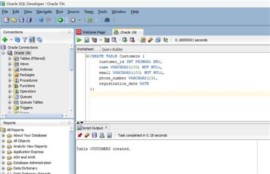
Task: Click the Commit icon in worksheet toolbar
Action: (125, 40)
